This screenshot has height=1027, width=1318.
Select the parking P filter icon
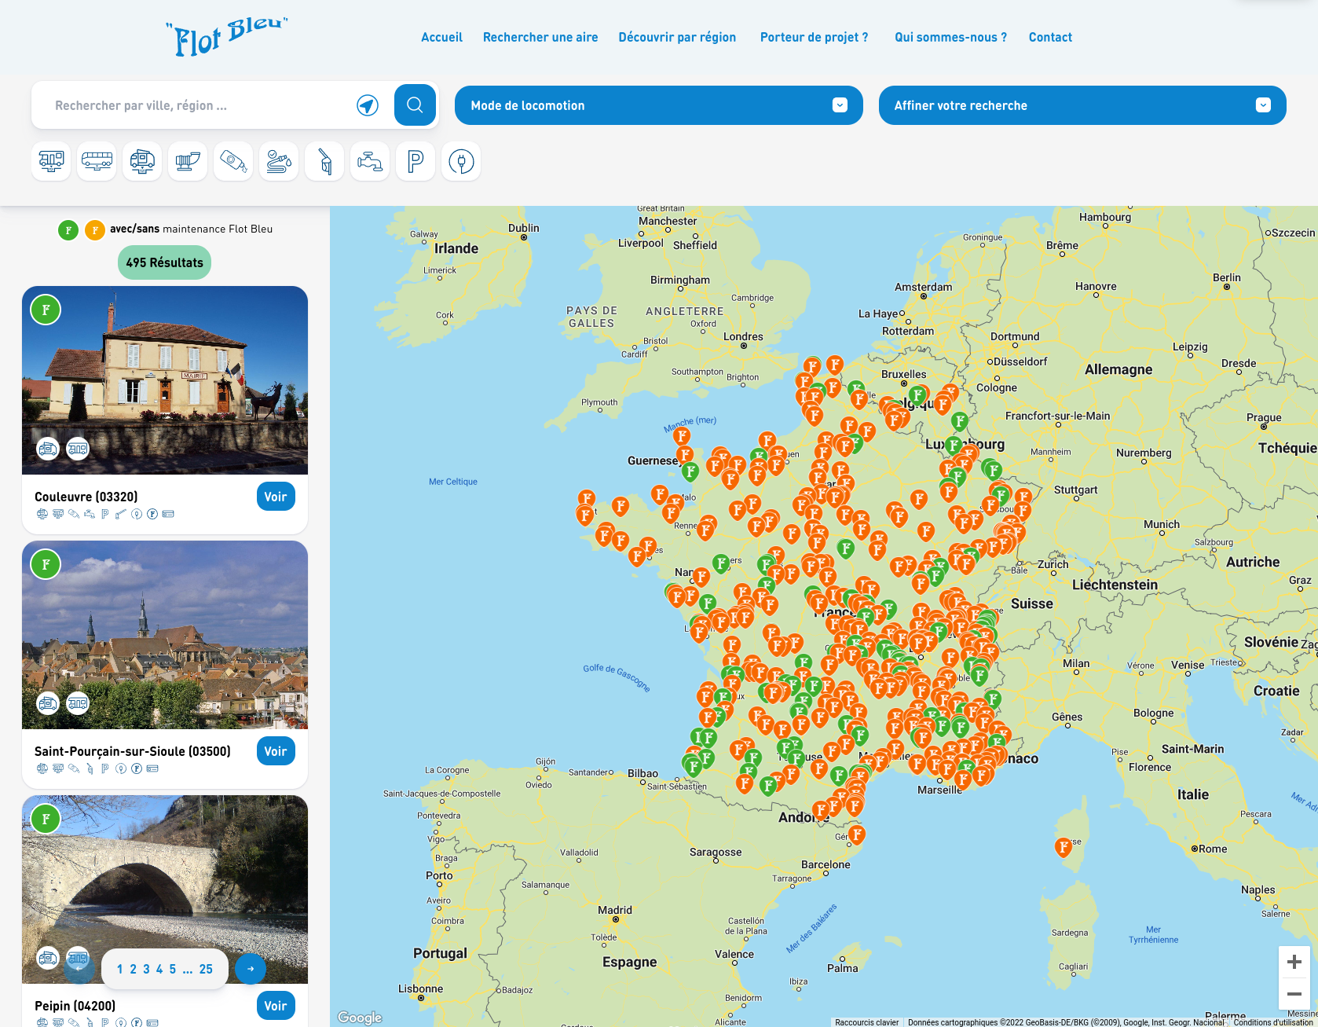(416, 161)
